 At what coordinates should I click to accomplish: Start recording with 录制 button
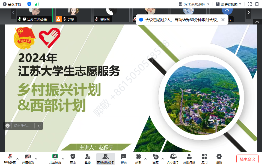click(138, 158)
